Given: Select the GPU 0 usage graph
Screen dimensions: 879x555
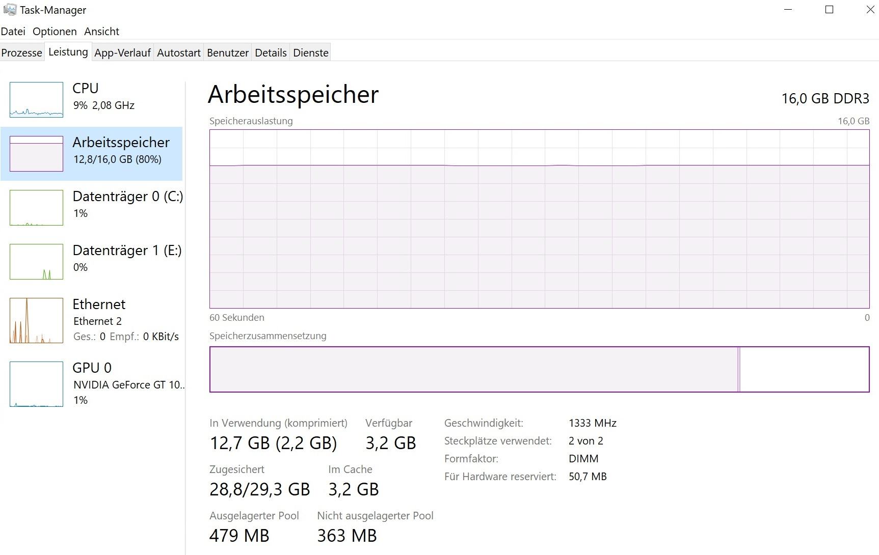Looking at the screenshot, I should pyautogui.click(x=36, y=384).
